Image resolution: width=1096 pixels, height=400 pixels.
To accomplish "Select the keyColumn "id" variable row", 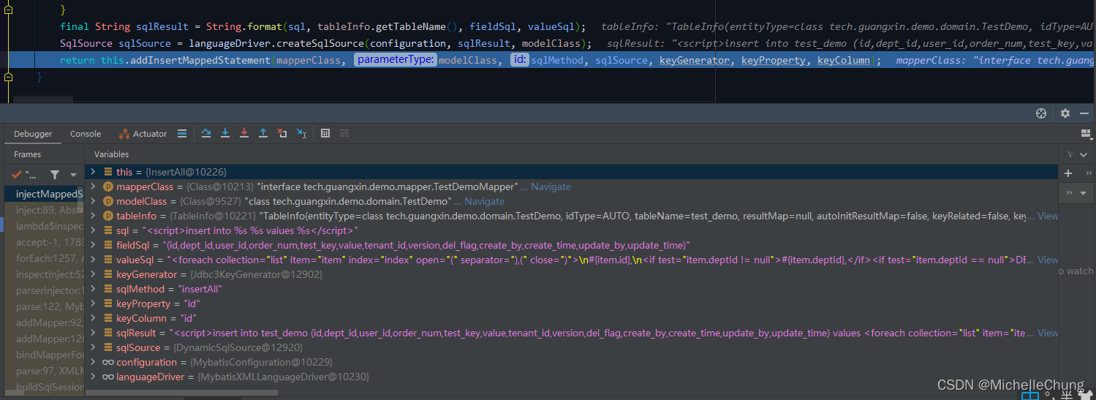I will (572, 318).
